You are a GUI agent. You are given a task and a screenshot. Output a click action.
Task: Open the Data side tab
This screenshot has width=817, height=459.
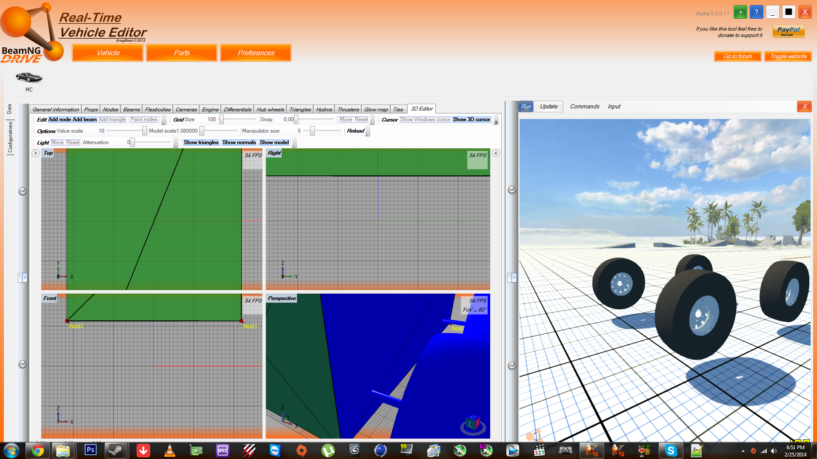point(9,110)
